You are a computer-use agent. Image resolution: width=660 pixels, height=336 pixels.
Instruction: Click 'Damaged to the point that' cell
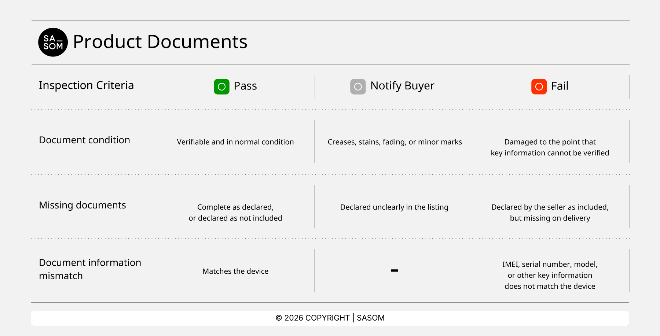tap(550, 147)
